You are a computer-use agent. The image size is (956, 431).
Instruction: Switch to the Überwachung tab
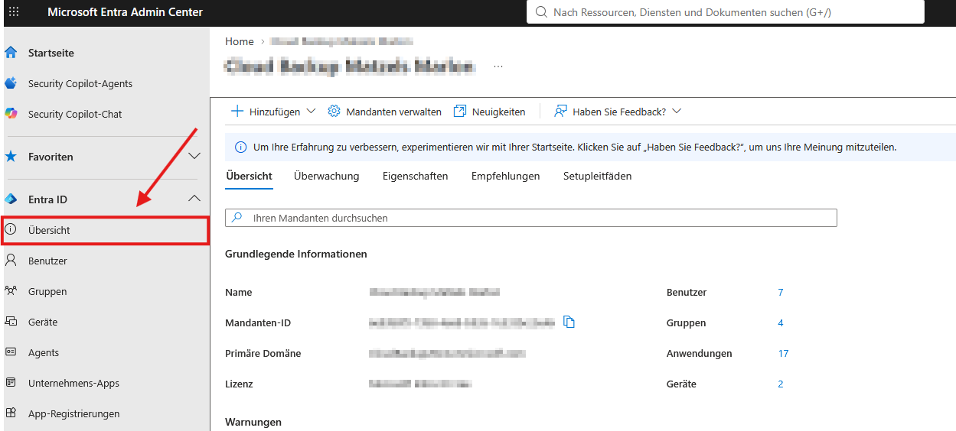(326, 176)
